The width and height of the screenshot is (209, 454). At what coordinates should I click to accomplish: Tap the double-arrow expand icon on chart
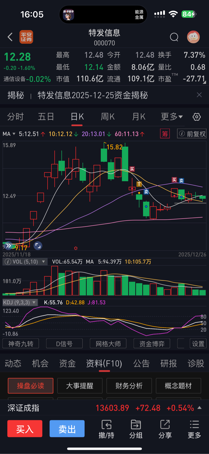8,246
